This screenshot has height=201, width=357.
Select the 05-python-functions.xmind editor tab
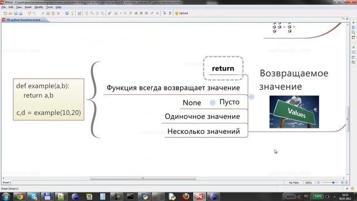point(23,20)
